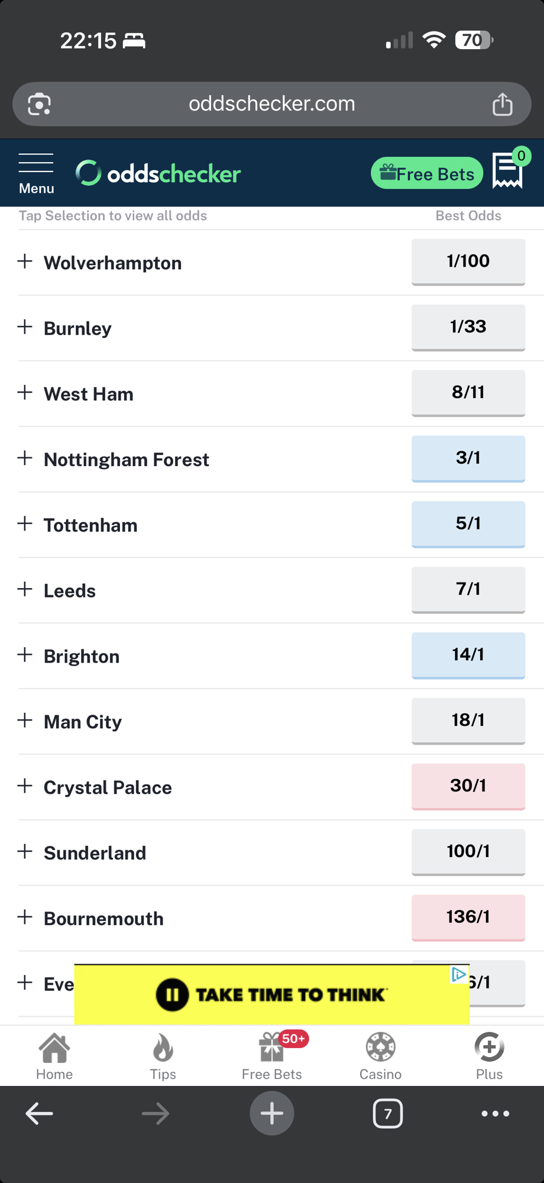Tap the oddschecker.com address field
This screenshot has width=544, height=1183.
coord(272,104)
